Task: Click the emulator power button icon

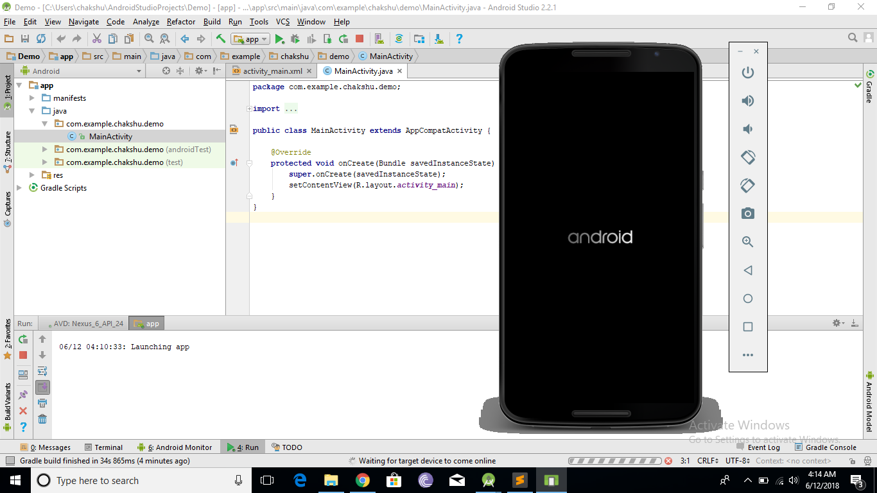Action: (747, 73)
